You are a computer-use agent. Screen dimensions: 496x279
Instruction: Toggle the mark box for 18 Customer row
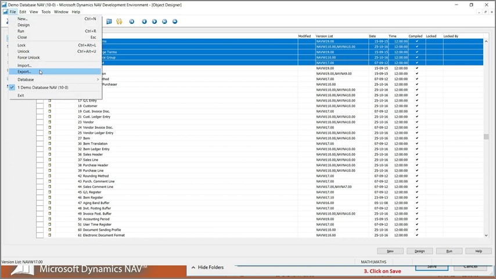[40, 106]
